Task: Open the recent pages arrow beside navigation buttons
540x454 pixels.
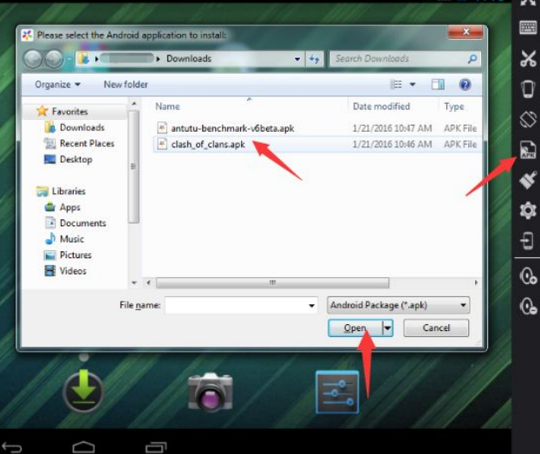Action: tap(69, 59)
